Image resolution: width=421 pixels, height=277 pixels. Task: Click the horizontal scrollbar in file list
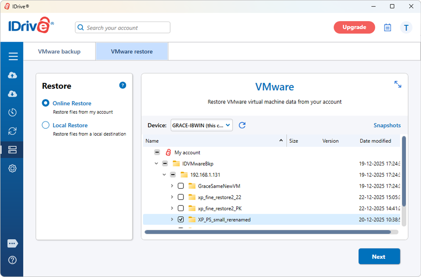268,232
